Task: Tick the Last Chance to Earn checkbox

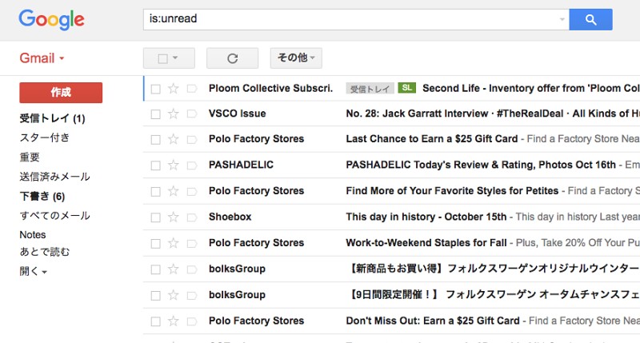Action: point(155,139)
